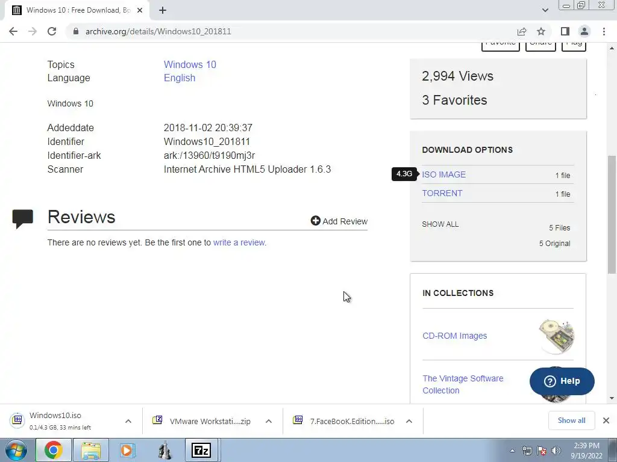The image size is (617, 462).
Task: Open the Windows Start menu
Action: point(16,450)
